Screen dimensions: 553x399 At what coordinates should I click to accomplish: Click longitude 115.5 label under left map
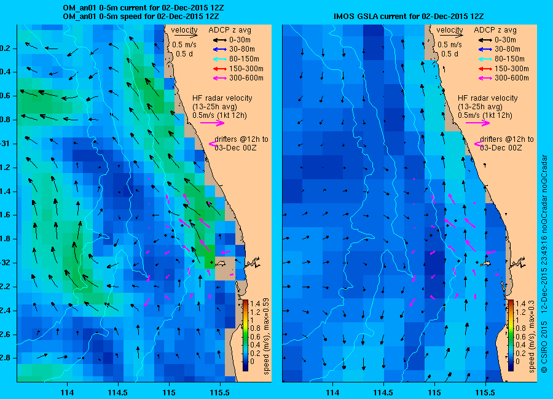coord(220,393)
